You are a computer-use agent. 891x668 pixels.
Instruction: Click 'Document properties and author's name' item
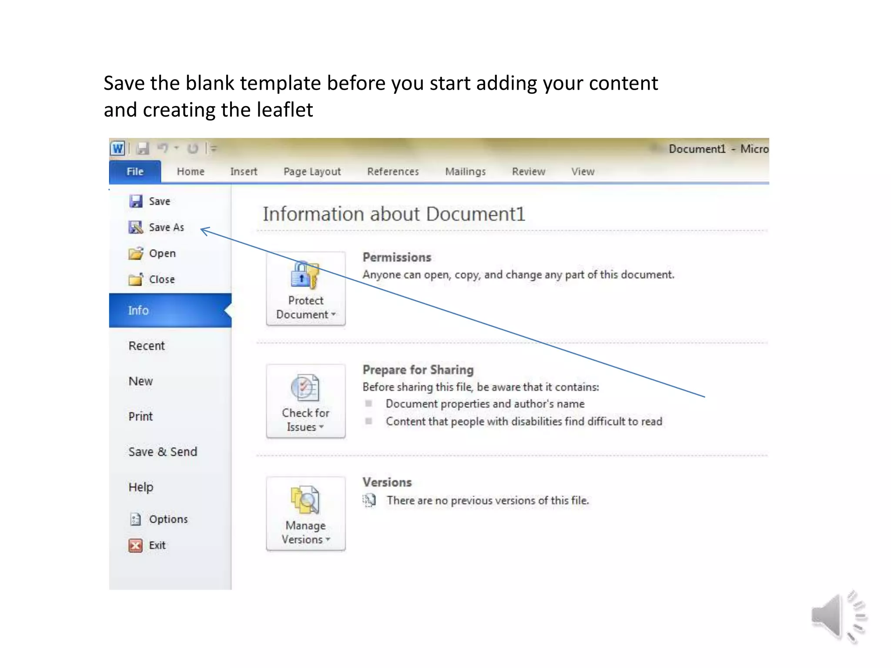click(485, 404)
